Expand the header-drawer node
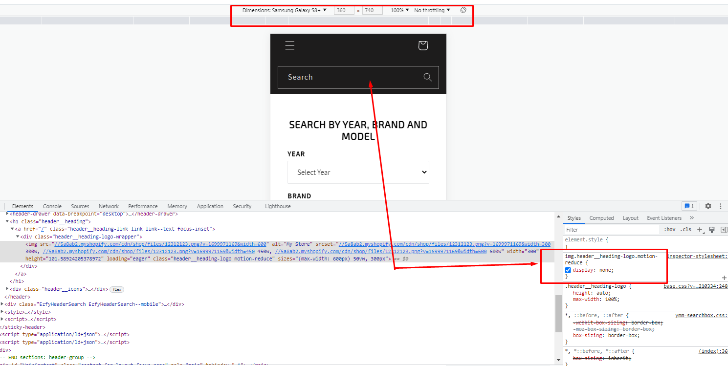 pyautogui.click(x=7, y=214)
